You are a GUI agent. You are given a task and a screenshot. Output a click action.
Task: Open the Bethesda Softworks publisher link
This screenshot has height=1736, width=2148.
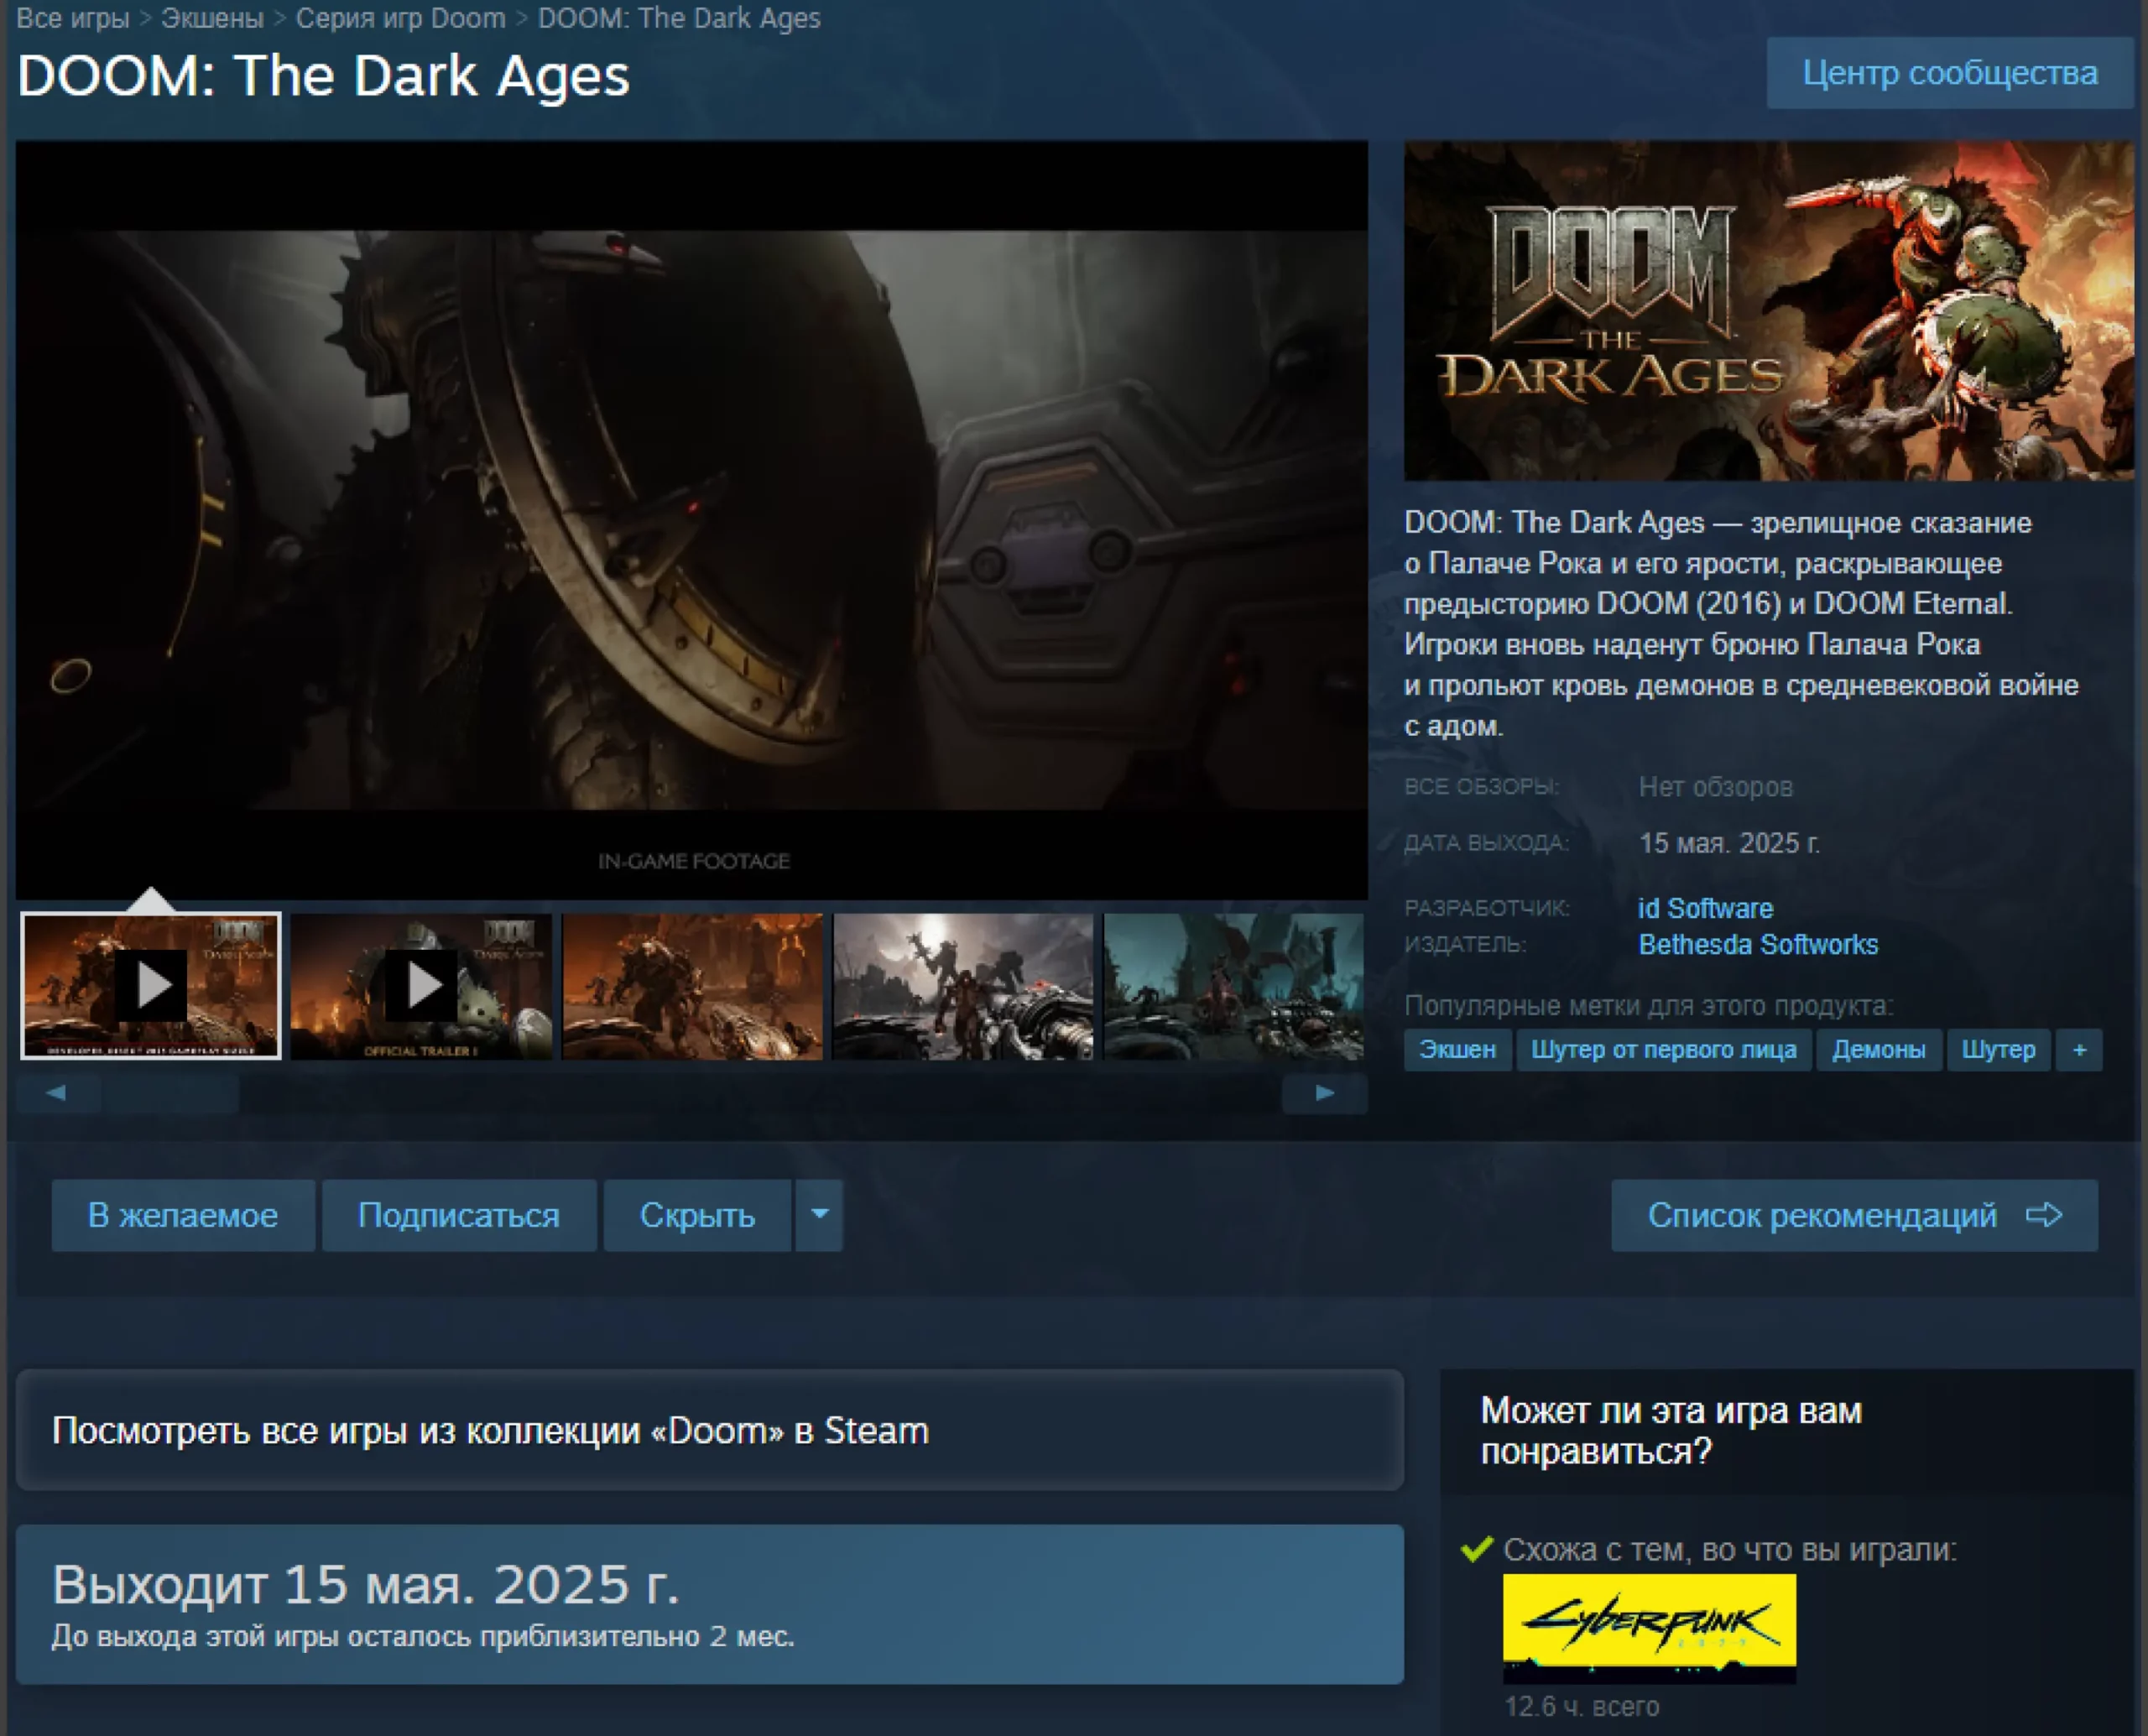pos(1757,944)
